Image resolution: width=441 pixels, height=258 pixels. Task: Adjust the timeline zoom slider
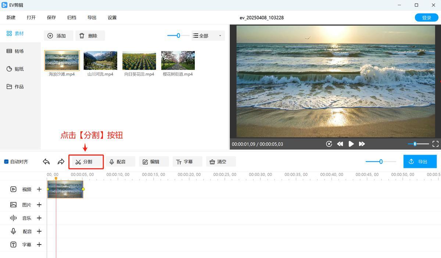point(381,162)
